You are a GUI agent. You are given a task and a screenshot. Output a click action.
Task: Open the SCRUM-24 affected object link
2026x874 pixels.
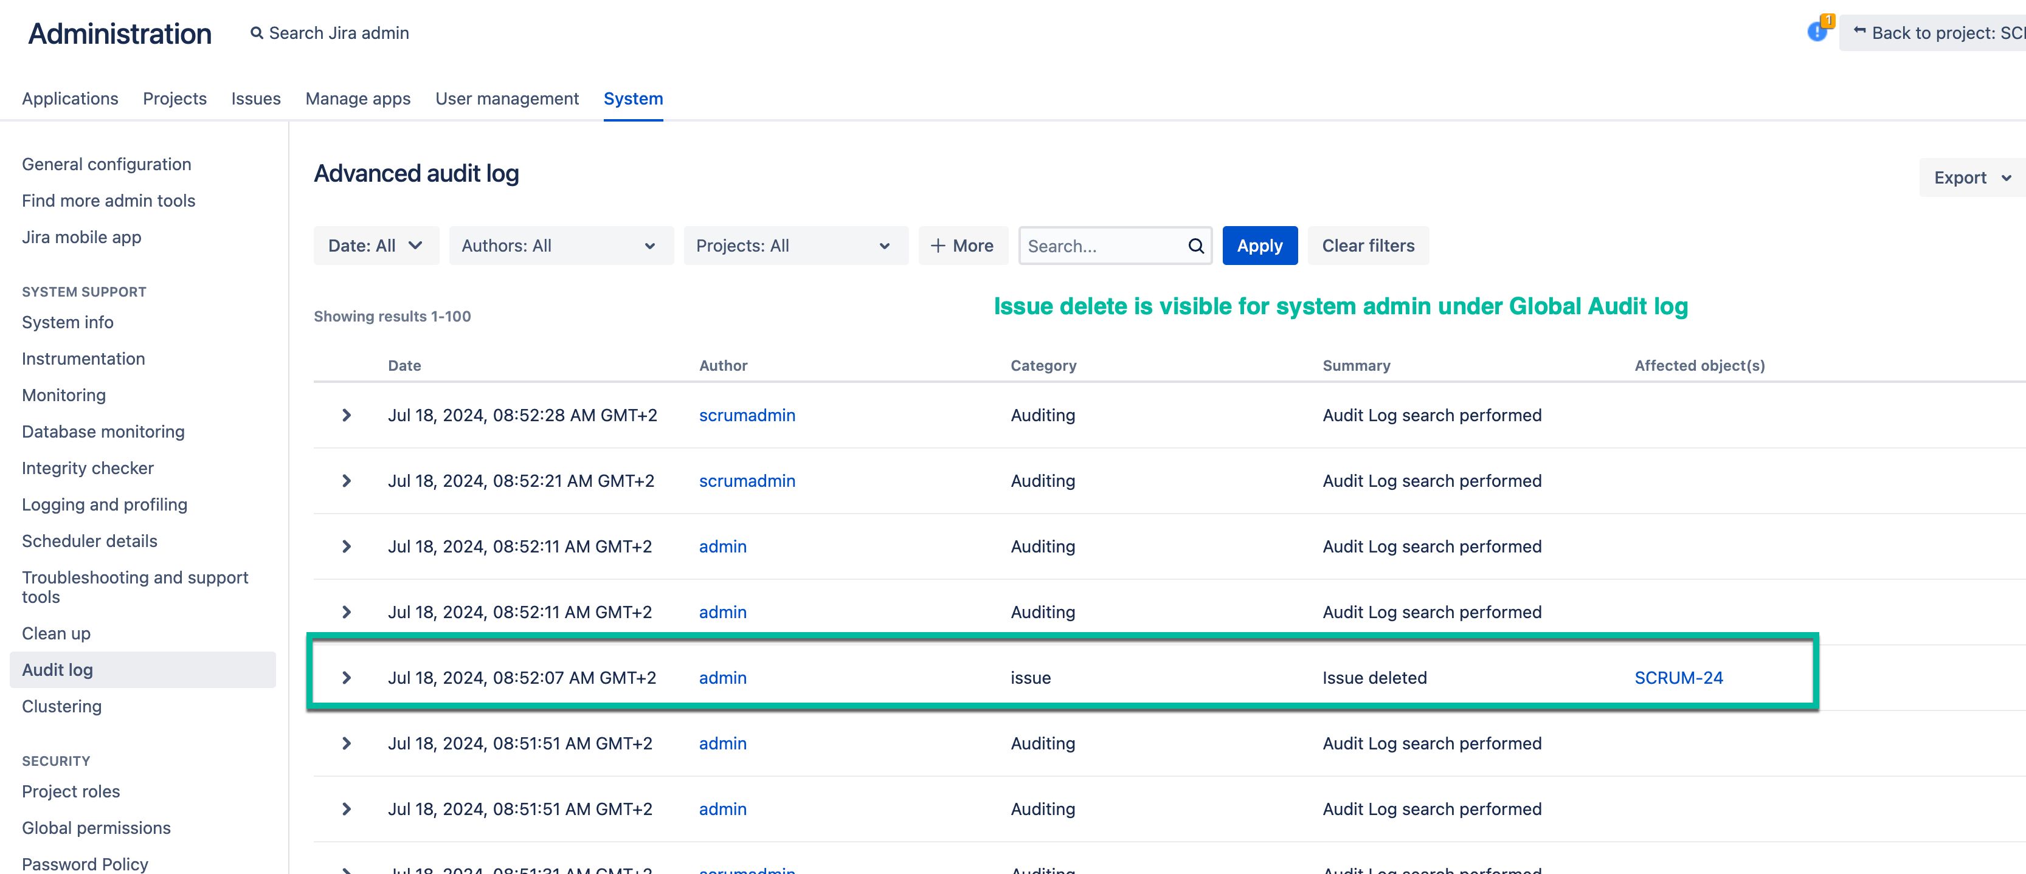[1678, 678]
